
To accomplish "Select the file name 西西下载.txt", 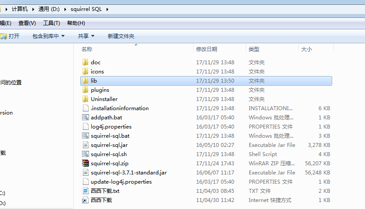I will 105,191.
